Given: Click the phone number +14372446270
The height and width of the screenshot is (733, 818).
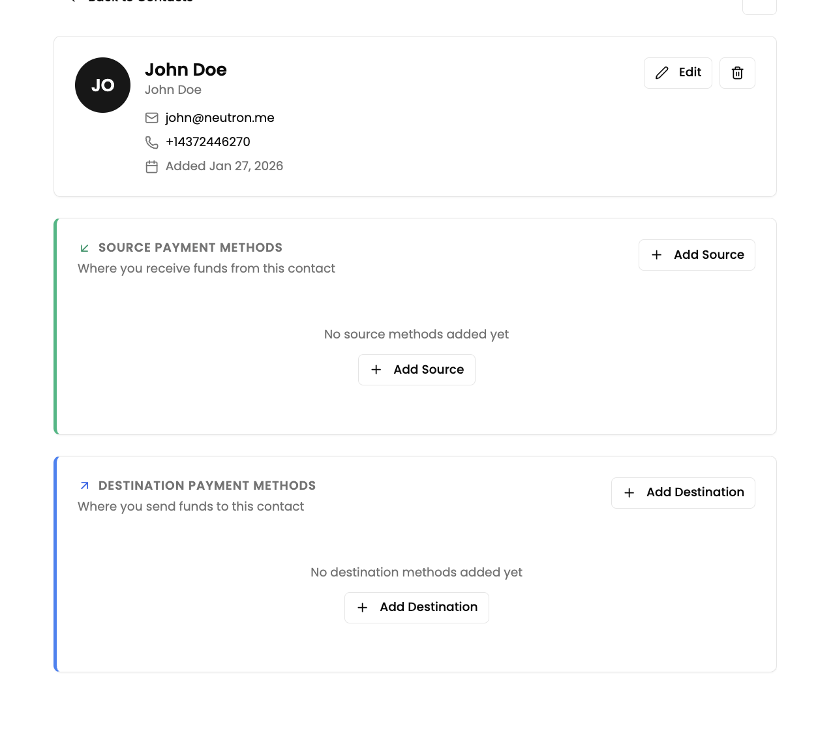Looking at the screenshot, I should (x=208, y=142).
